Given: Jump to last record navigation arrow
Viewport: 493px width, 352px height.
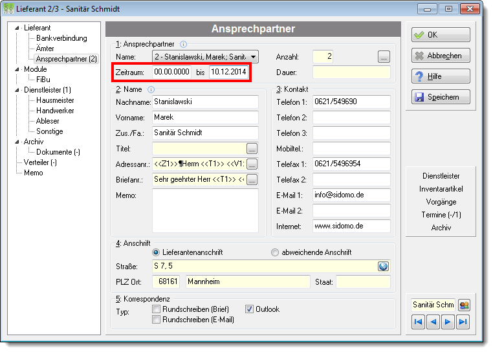Looking at the screenshot, I should click(x=463, y=322).
